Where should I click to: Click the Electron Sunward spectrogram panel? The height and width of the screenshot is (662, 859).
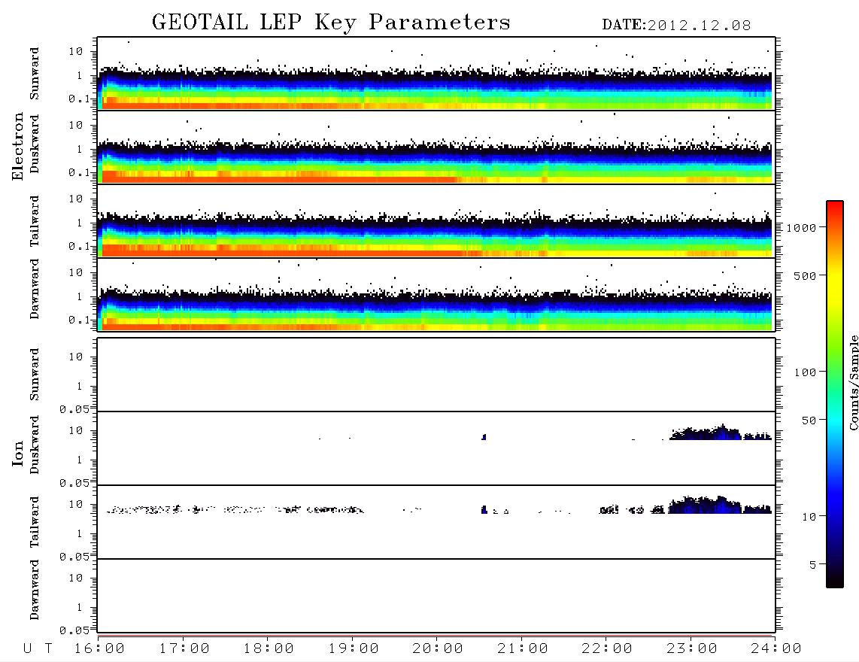pyautogui.click(x=436, y=74)
